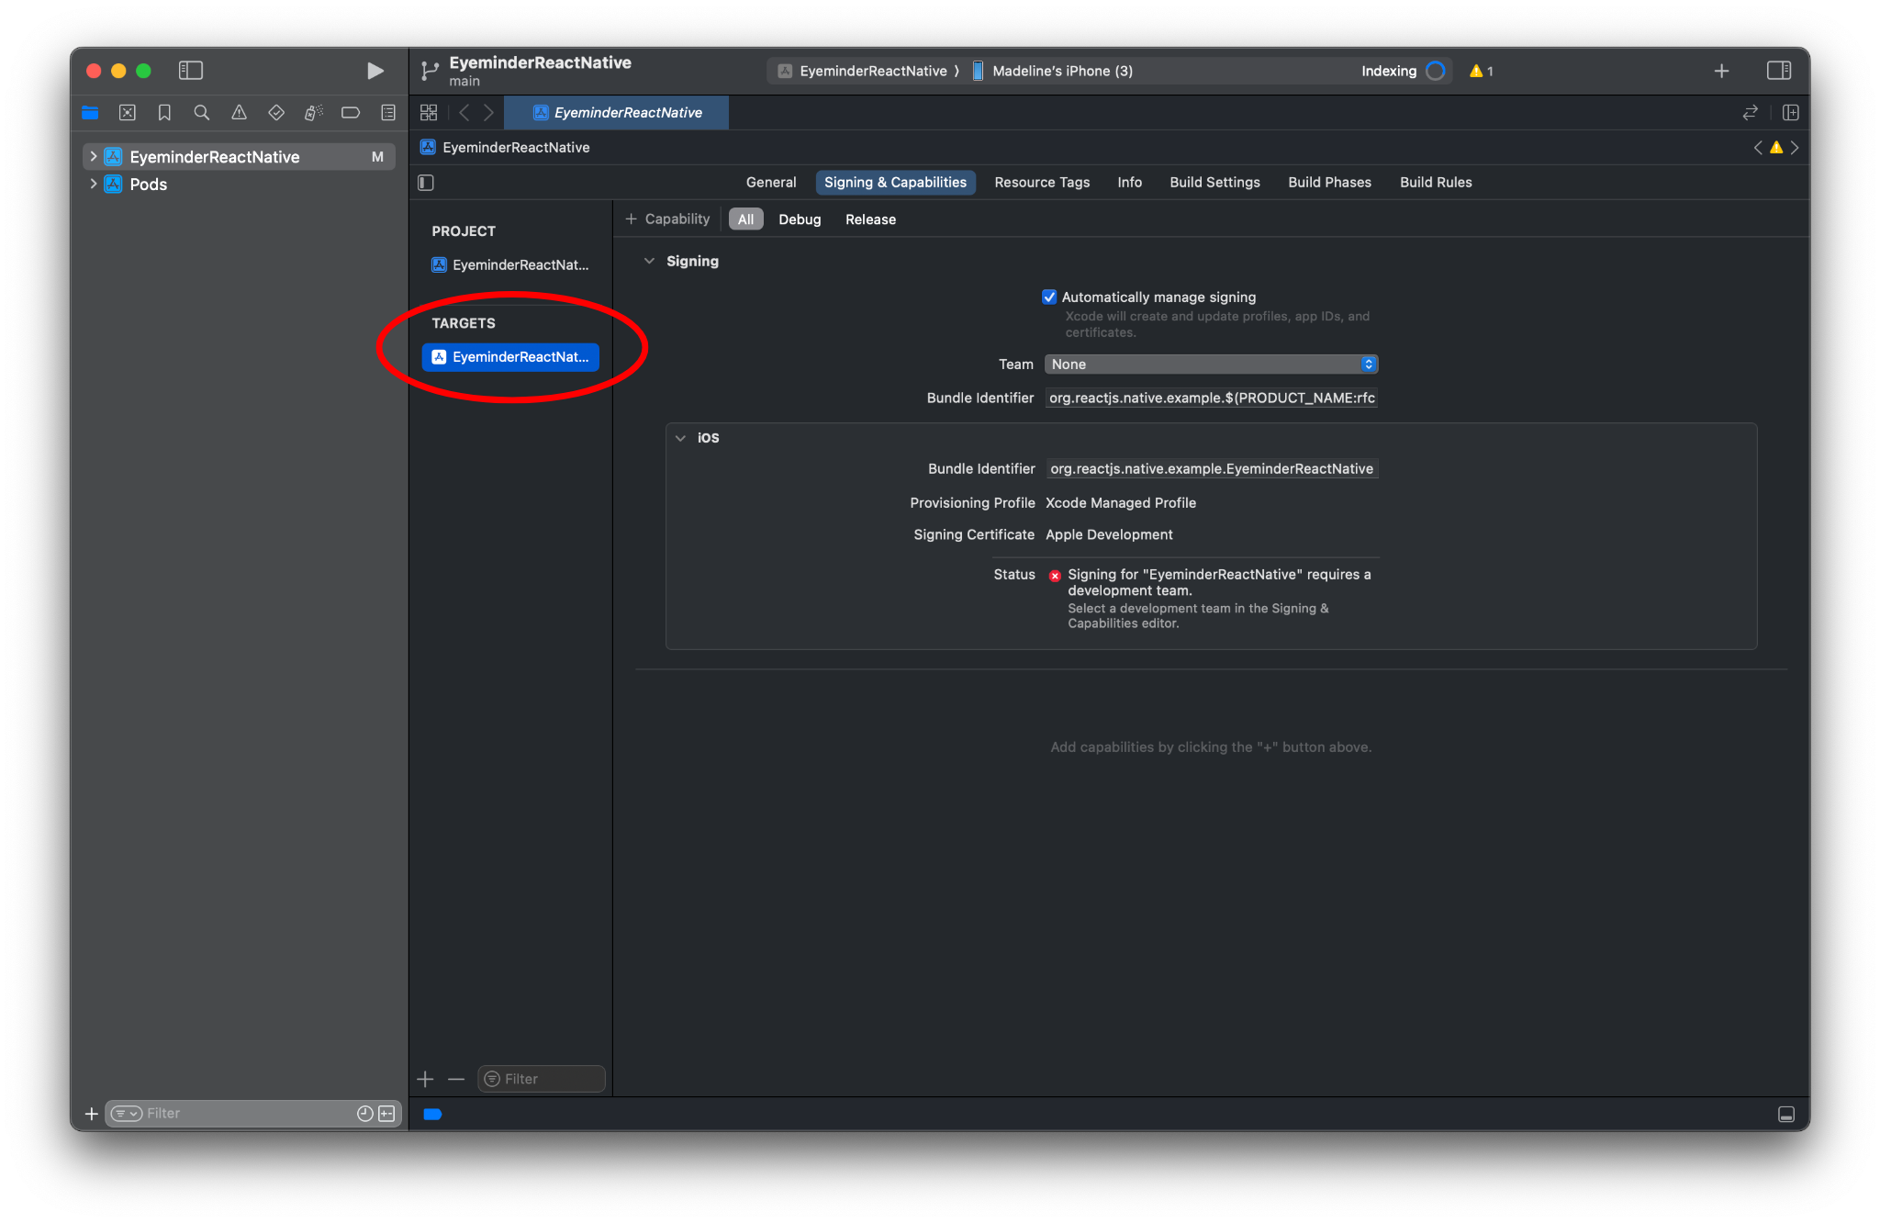Select the EyeminderReactNative target under TARGETS
This screenshot has width=1880, height=1223.
pyautogui.click(x=510, y=357)
